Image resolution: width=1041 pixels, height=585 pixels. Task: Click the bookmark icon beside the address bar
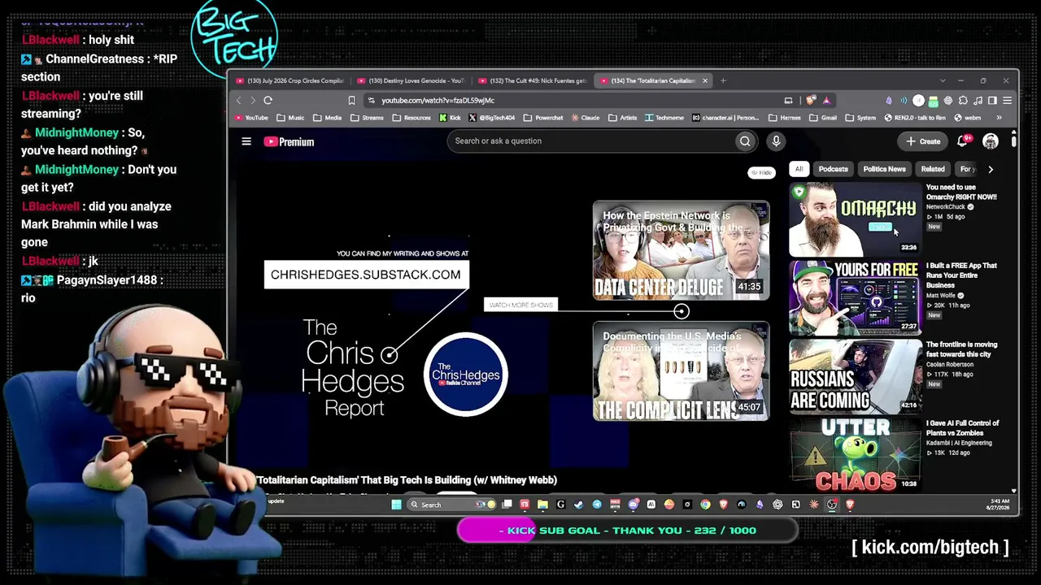[351, 100]
